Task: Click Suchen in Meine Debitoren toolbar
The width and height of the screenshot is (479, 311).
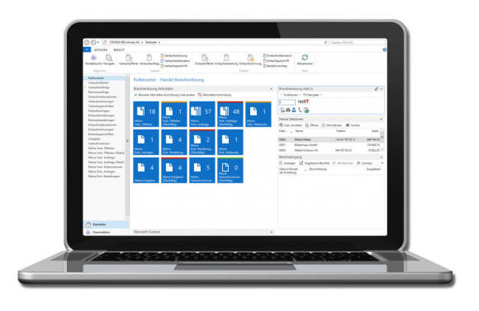Action: pyautogui.click(x=353, y=125)
